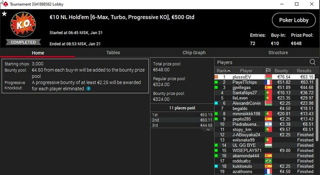Click the flag next to plusssEV
Viewport: 320px width, 175px height.
coord(268,77)
